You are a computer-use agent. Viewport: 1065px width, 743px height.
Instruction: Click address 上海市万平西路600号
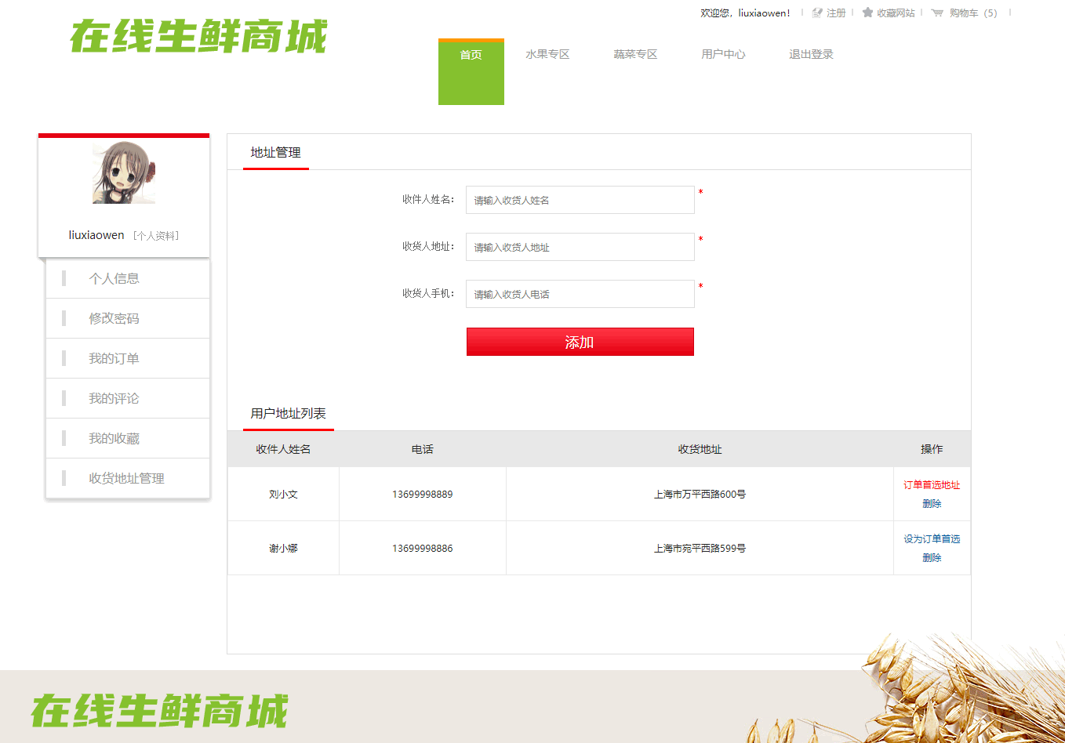point(700,495)
